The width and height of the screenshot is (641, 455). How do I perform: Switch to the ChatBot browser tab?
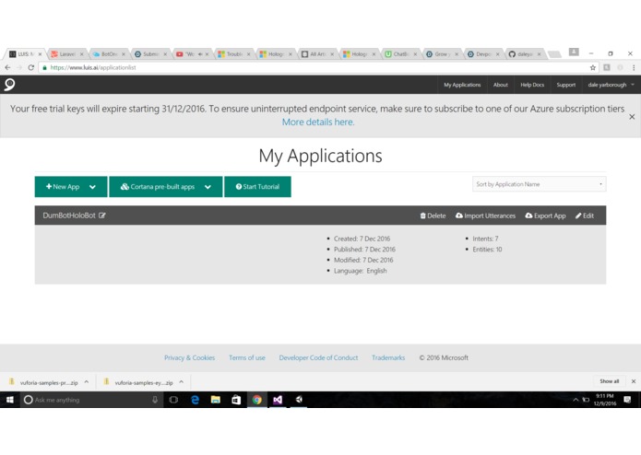398,53
